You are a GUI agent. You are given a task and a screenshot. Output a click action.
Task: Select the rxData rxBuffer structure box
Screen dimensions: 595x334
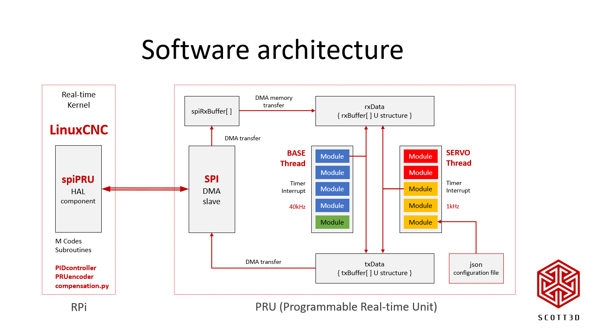[374, 111]
